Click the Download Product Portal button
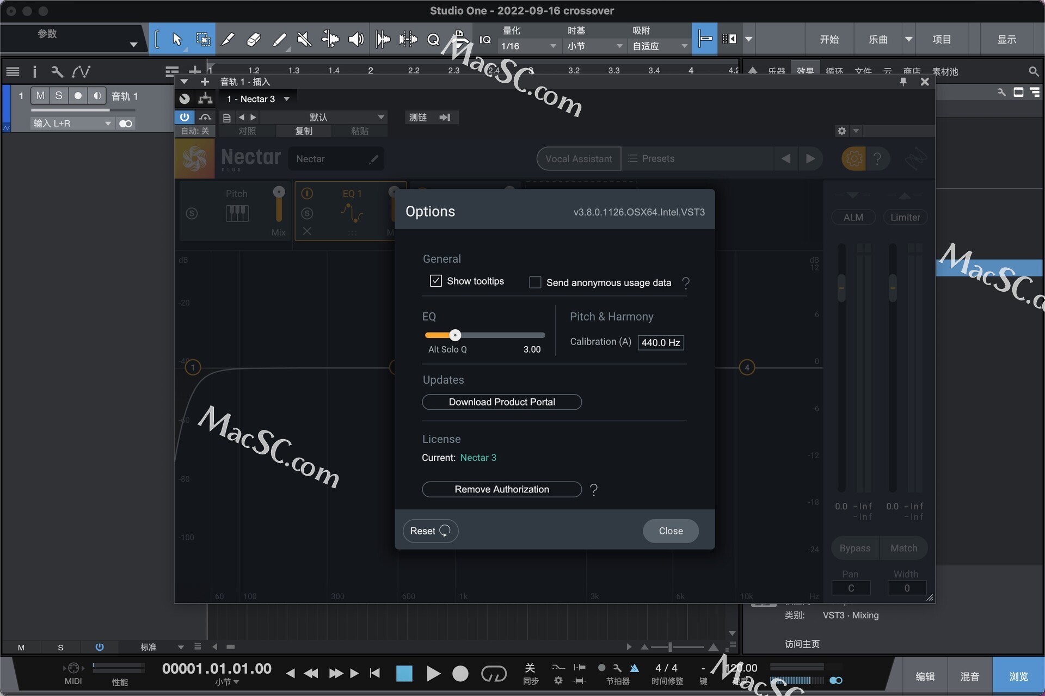This screenshot has height=696, width=1045. point(501,402)
